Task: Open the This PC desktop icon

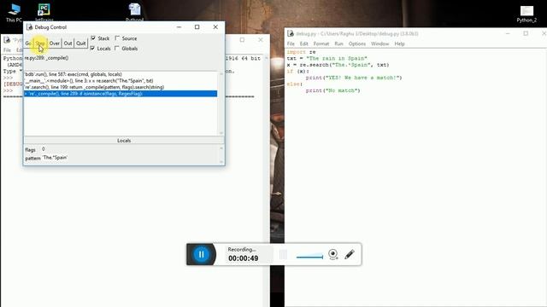Action: (14, 13)
